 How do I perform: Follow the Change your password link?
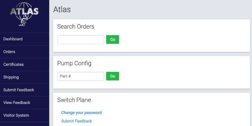click(82, 113)
